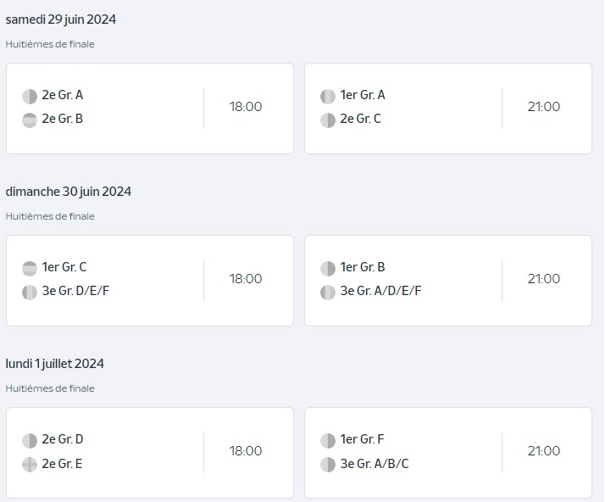Click the flag icon for 3e Gr. D/E/F

pyautogui.click(x=30, y=293)
